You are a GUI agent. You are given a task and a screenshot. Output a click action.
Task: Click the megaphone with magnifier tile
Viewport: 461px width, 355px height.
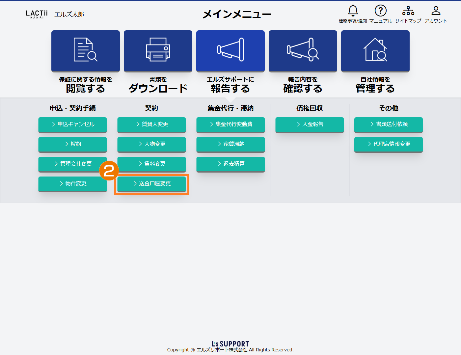coord(303,51)
